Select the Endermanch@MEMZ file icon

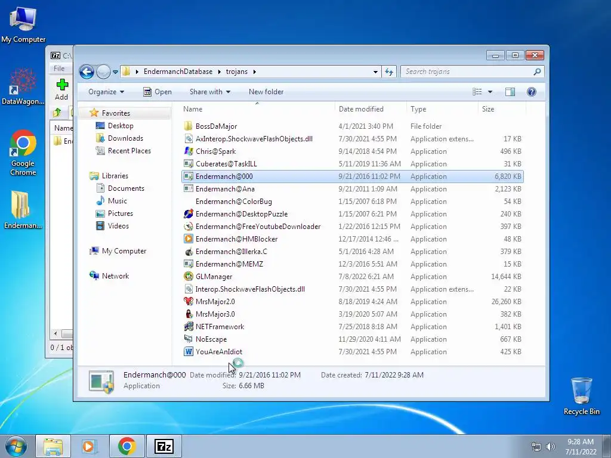(188, 264)
